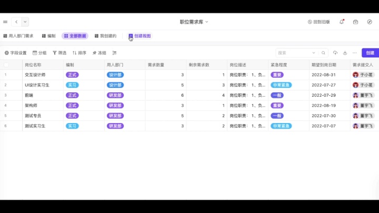Click the download icon beside search

pyautogui.click(x=345, y=53)
